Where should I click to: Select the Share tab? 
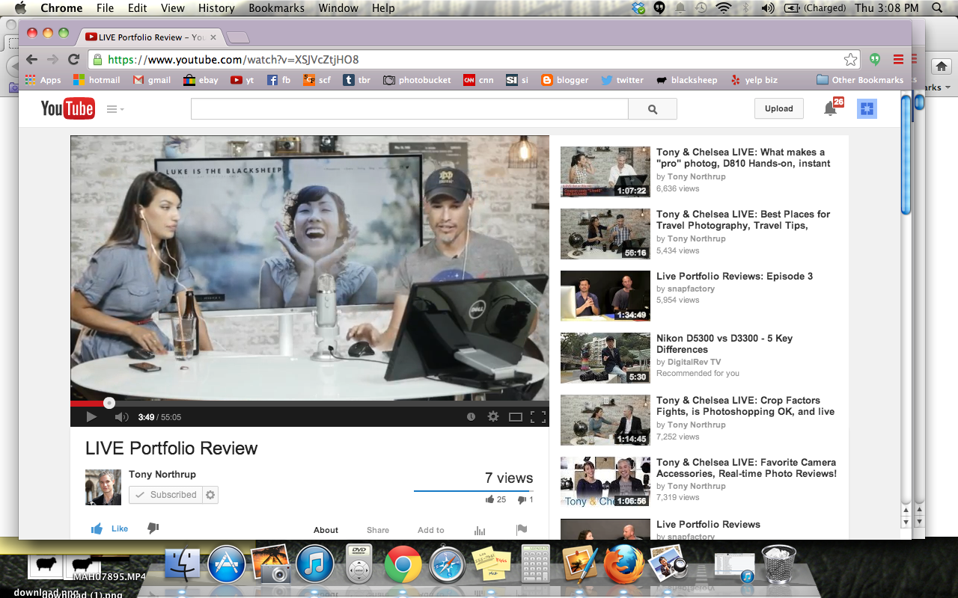pyautogui.click(x=378, y=530)
